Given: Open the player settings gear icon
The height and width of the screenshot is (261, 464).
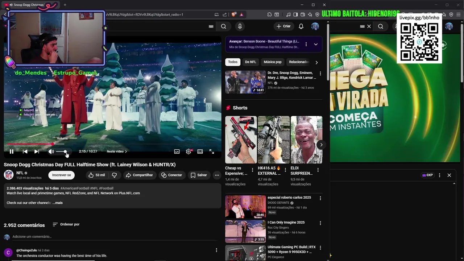Looking at the screenshot, I should (x=188, y=152).
